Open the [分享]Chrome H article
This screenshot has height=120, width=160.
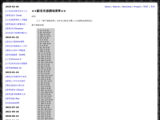tap(13, 59)
